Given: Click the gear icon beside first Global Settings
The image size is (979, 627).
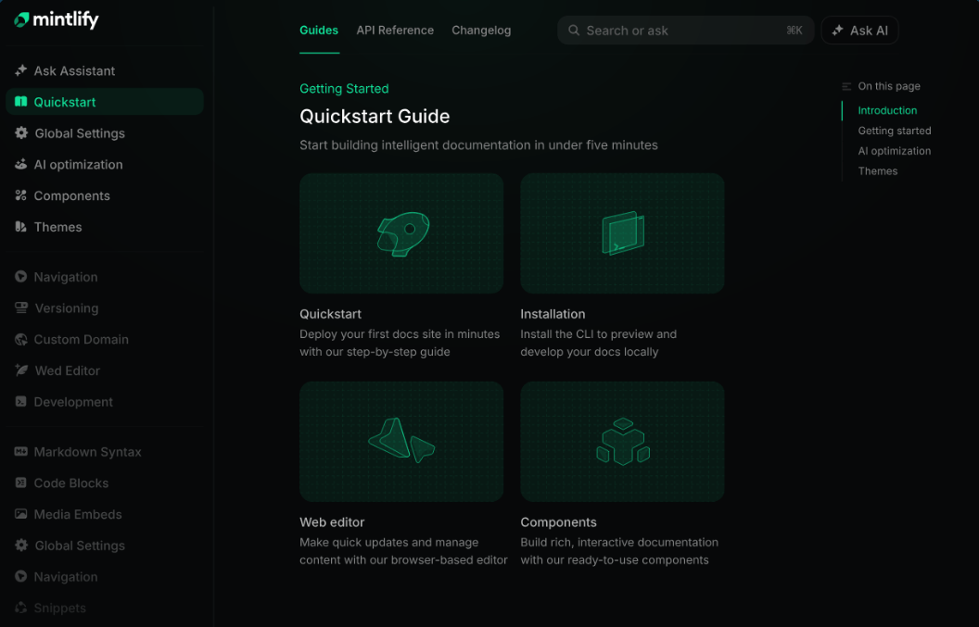Looking at the screenshot, I should click(21, 132).
